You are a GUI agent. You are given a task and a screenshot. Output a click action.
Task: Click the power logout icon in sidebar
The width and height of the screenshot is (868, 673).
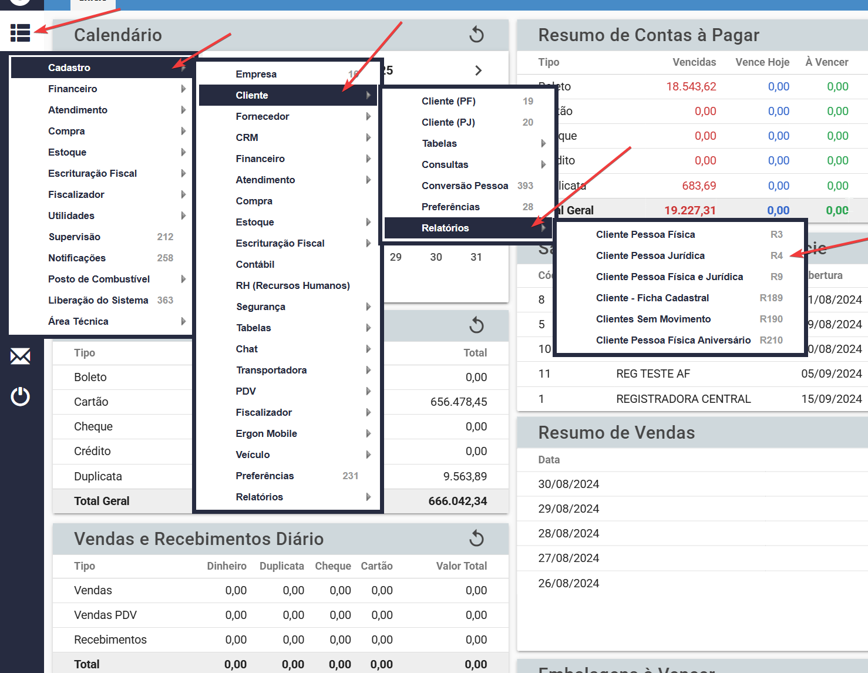click(21, 396)
